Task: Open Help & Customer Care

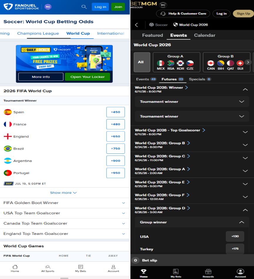Action: click(x=183, y=14)
